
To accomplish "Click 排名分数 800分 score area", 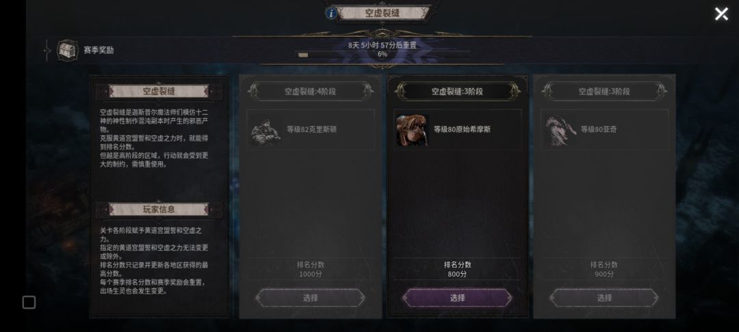I will pos(457,269).
